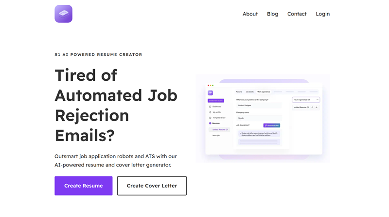The height and width of the screenshot is (217, 389).
Task: Select the Job details tab in preview
Action: (x=249, y=92)
